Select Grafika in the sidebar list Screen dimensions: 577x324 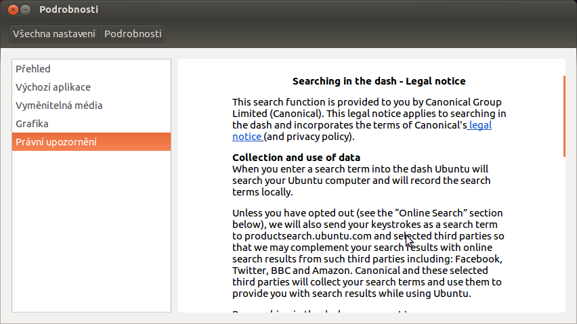[91, 124]
